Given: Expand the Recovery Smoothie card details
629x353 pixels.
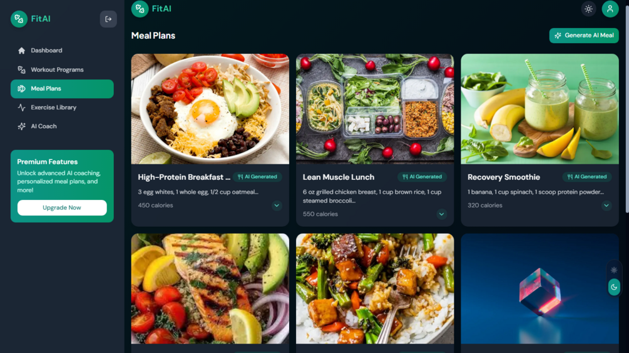Looking at the screenshot, I should 606,206.
